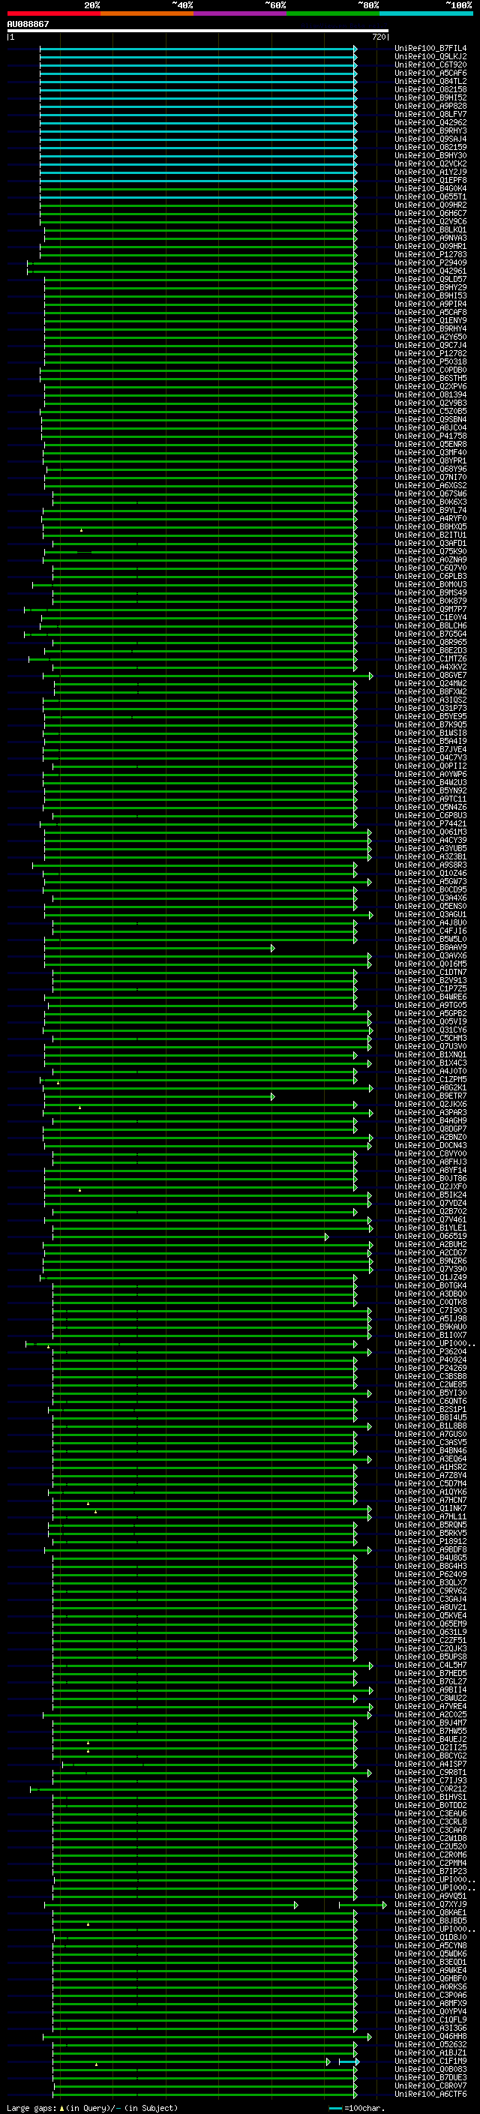
Task: Select the UniRef100_Q8KAE1 label
Action: click(430, 1912)
